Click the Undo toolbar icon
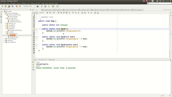 pos(17,6)
